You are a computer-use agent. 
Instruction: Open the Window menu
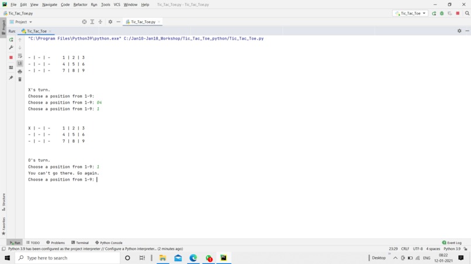click(x=130, y=5)
